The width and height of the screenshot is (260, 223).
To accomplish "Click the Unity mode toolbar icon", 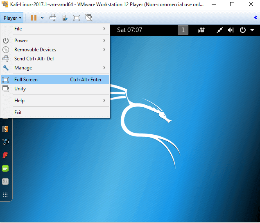I will point(89,18).
